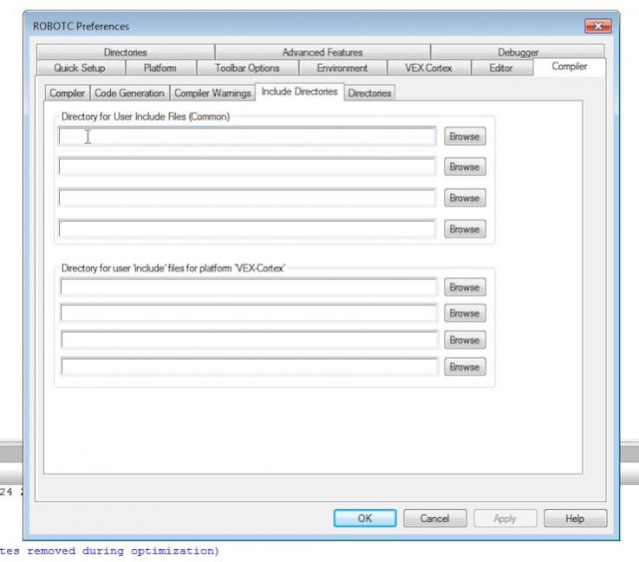Viewport: 639px width, 562px height.
Task: Go to the Platform tab
Action: [160, 68]
